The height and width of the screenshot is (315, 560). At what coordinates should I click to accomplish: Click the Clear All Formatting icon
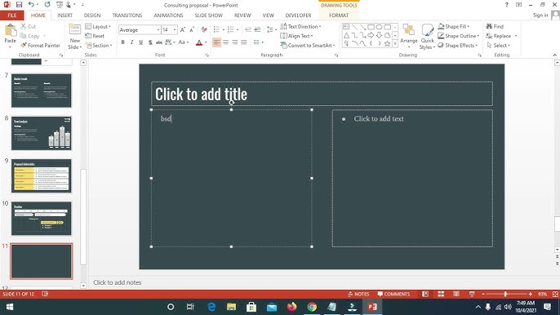pos(204,29)
